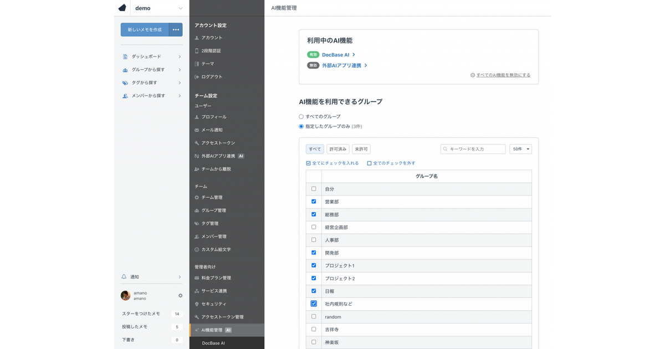Select the すべてのグループ radio button

click(x=301, y=117)
